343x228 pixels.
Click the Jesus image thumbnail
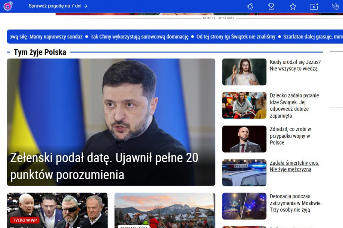point(244,72)
